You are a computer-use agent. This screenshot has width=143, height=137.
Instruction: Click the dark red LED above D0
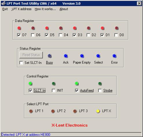pos(117,28)
